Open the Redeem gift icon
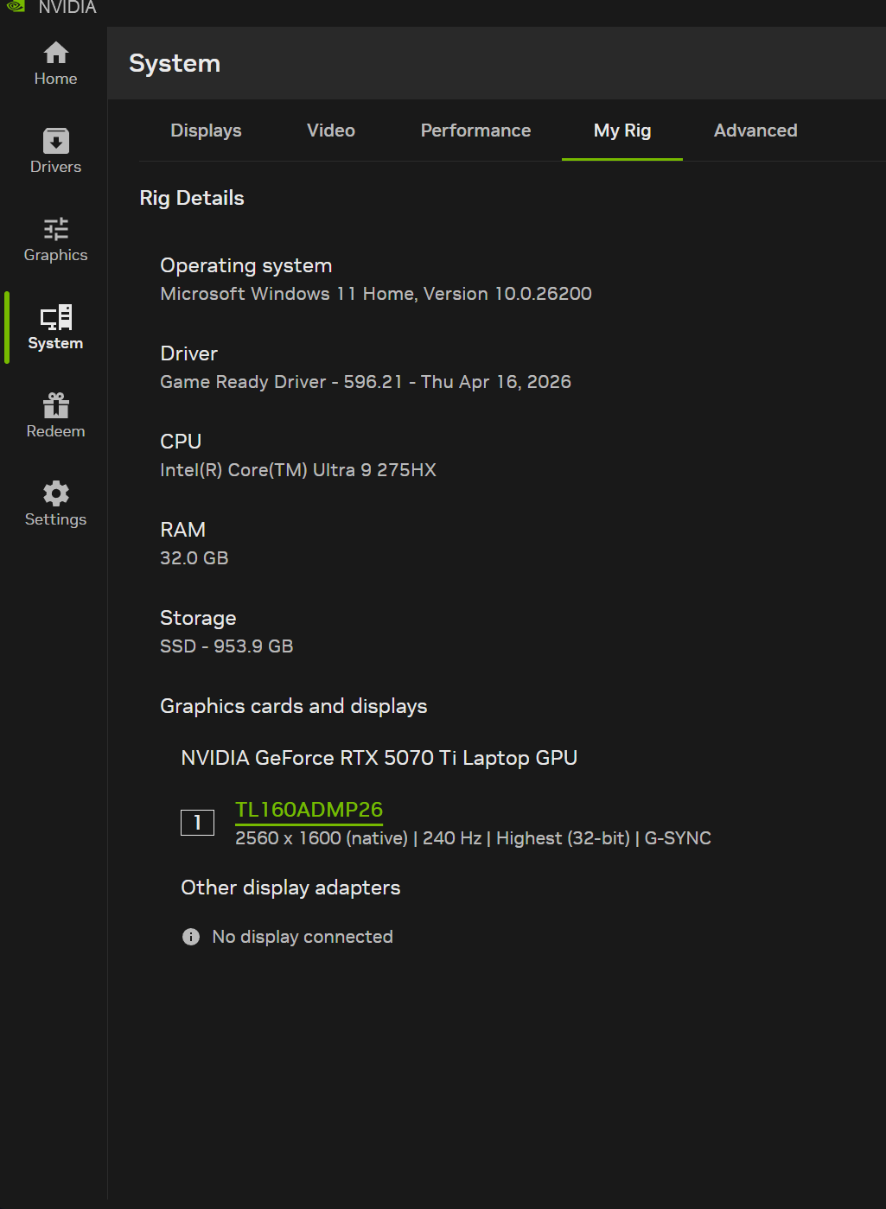This screenshot has width=886, height=1209. pyautogui.click(x=56, y=405)
